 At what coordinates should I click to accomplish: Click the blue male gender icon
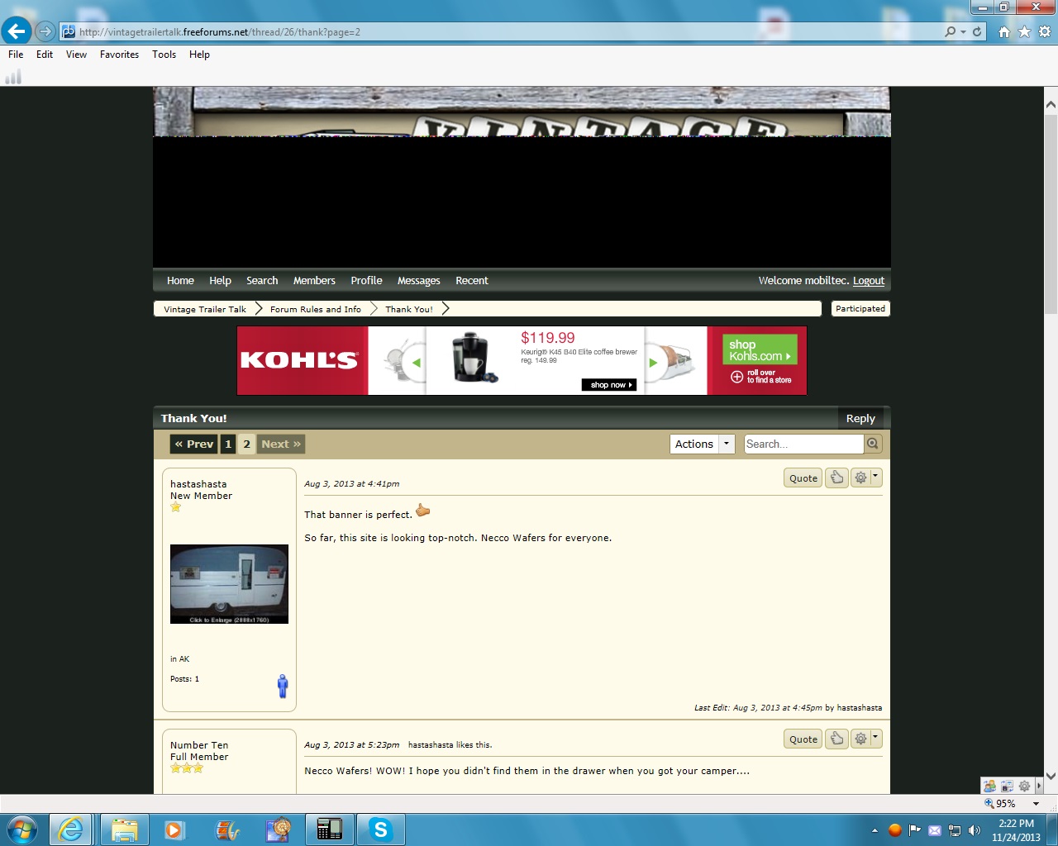click(x=283, y=686)
